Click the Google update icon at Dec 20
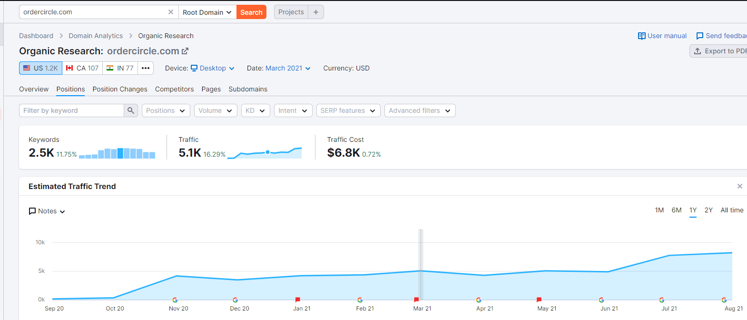 coord(236,300)
